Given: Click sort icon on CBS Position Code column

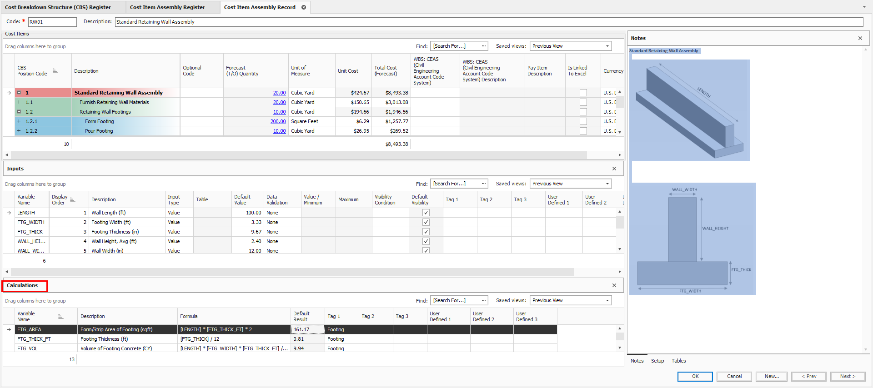Looking at the screenshot, I should (x=55, y=71).
